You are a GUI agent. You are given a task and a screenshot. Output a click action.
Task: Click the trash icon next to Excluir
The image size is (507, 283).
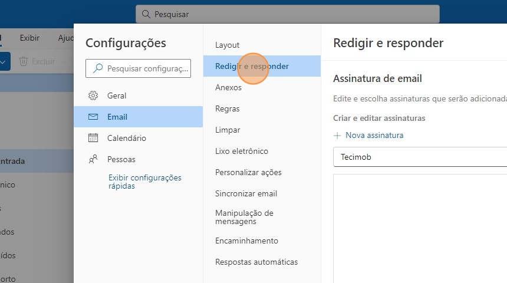(x=24, y=61)
